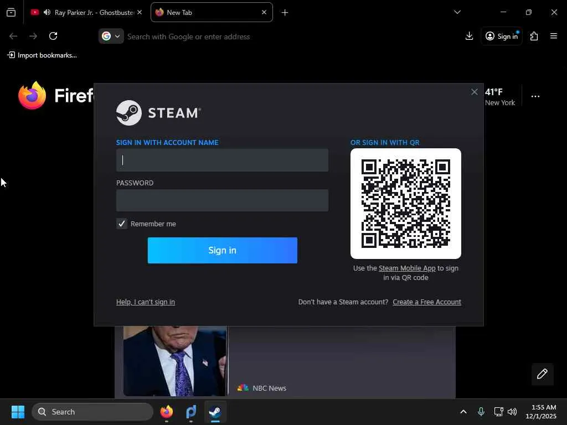The width and height of the screenshot is (567, 425).
Task: Click the microphone tray icon
Action: point(481,412)
